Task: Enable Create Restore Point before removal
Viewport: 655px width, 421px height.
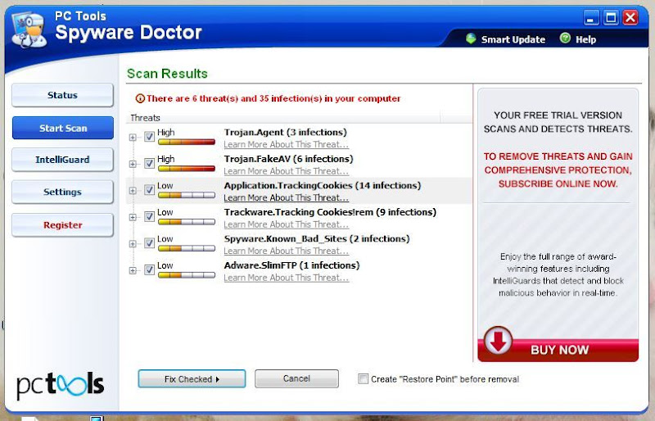Action: pyautogui.click(x=363, y=378)
